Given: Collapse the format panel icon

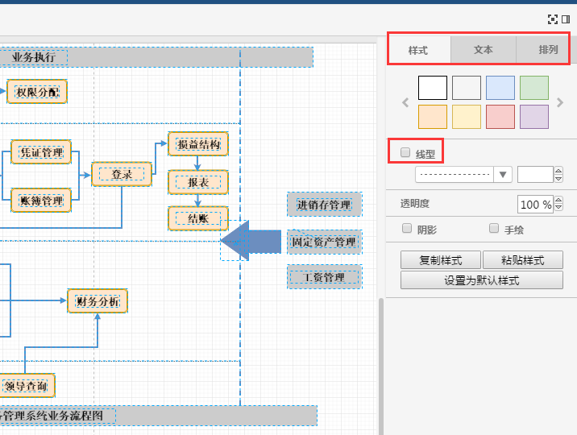Looking at the screenshot, I should [x=566, y=19].
